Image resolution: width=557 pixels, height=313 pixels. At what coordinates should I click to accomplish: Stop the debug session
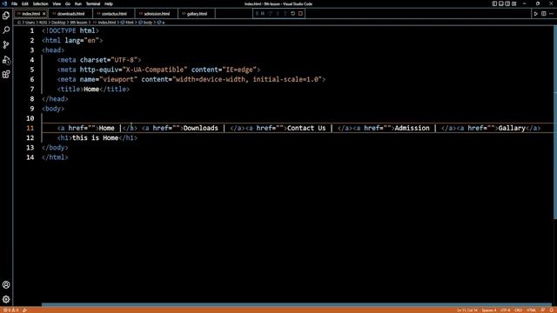(300, 14)
